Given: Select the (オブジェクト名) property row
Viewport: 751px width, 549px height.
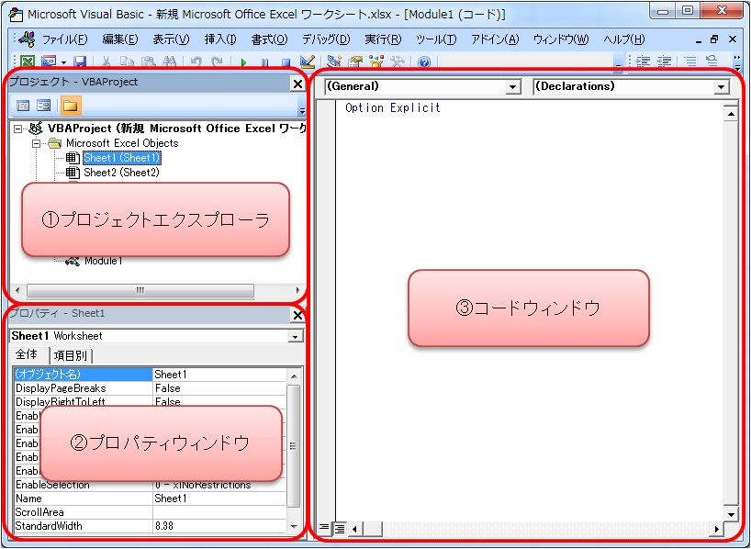Looking at the screenshot, I should 150,375.
